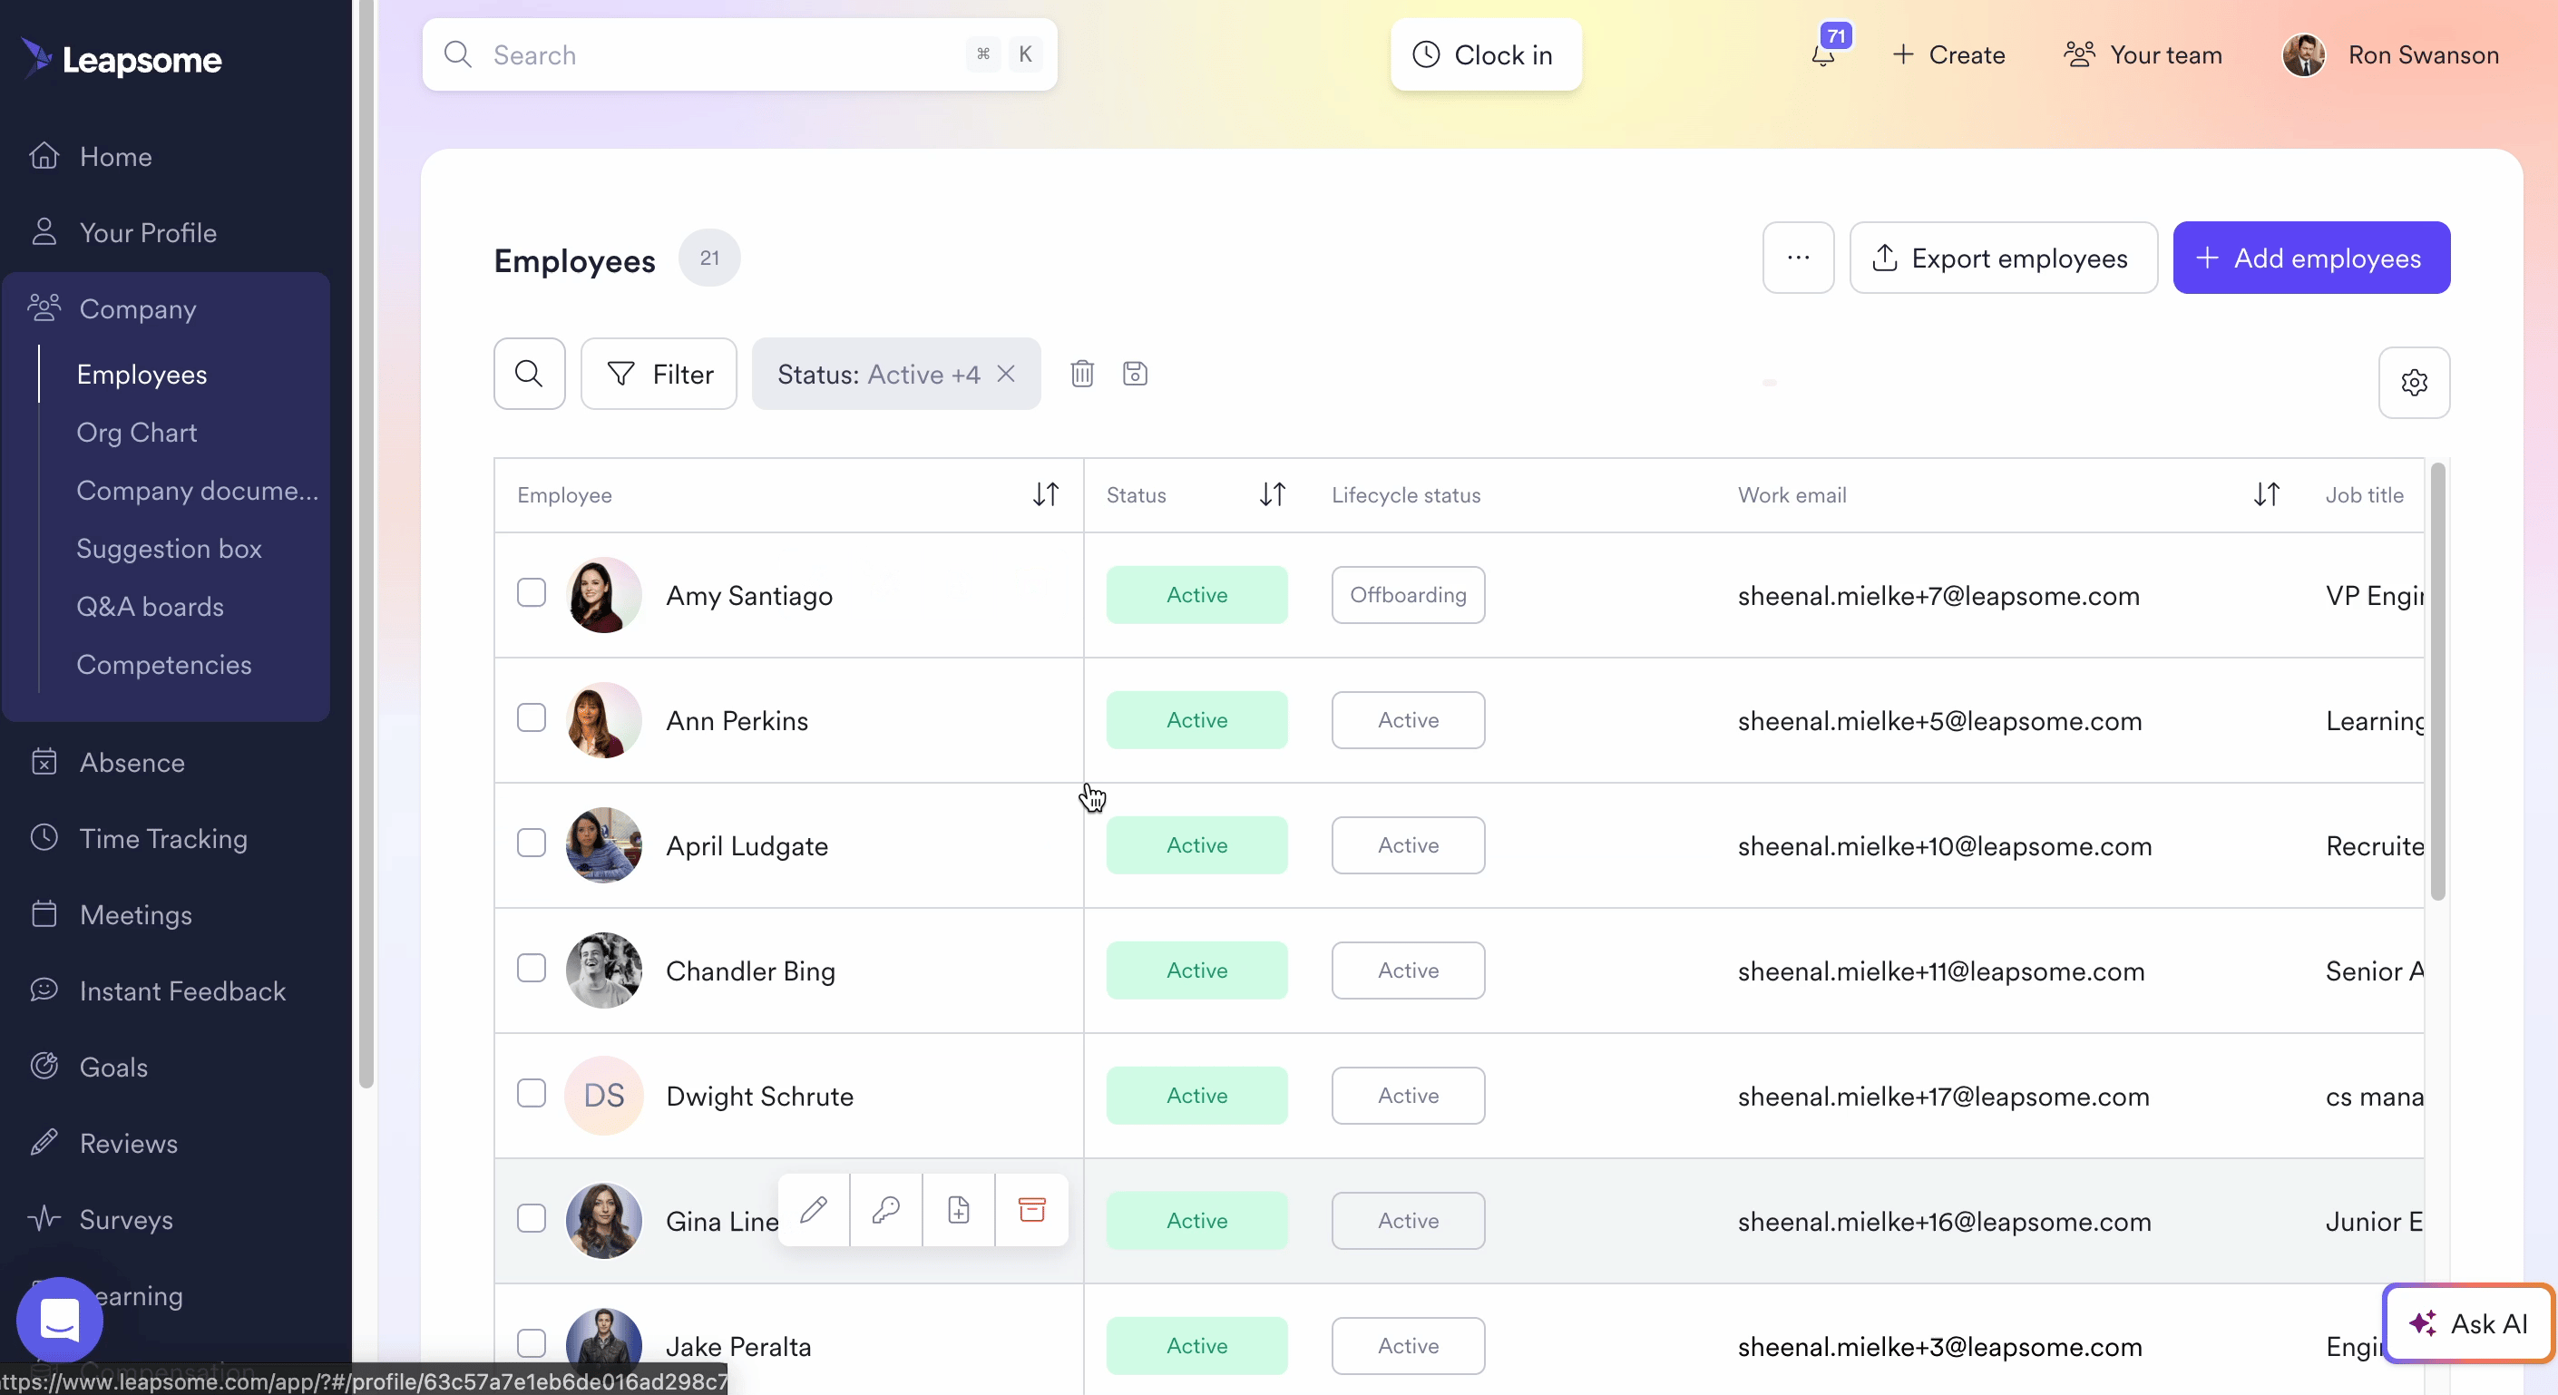Click the save filter icon
Viewport: 2558px width, 1395px height.
pos(1134,375)
